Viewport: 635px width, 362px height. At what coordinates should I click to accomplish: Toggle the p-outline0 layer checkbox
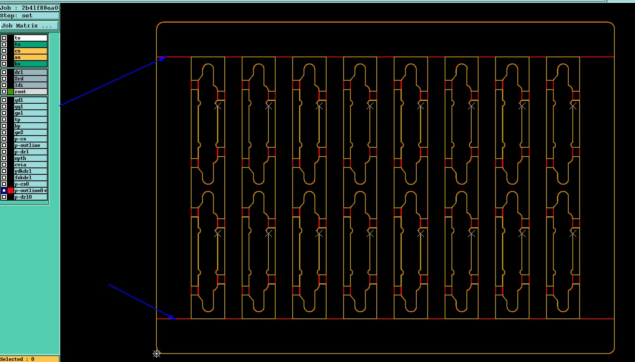[4, 190]
